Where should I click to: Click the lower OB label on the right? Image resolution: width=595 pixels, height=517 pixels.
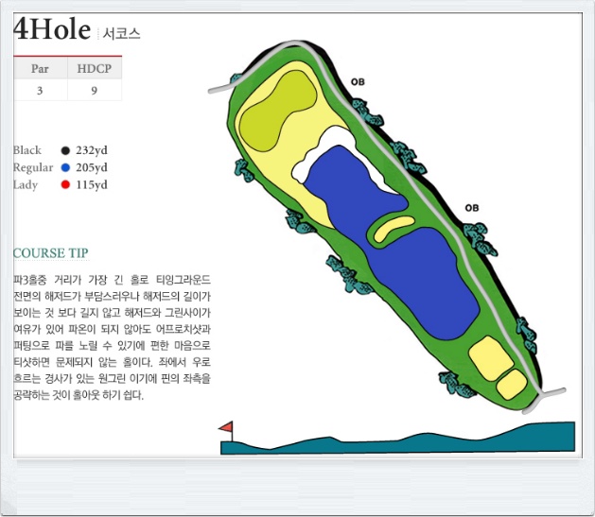(472, 208)
